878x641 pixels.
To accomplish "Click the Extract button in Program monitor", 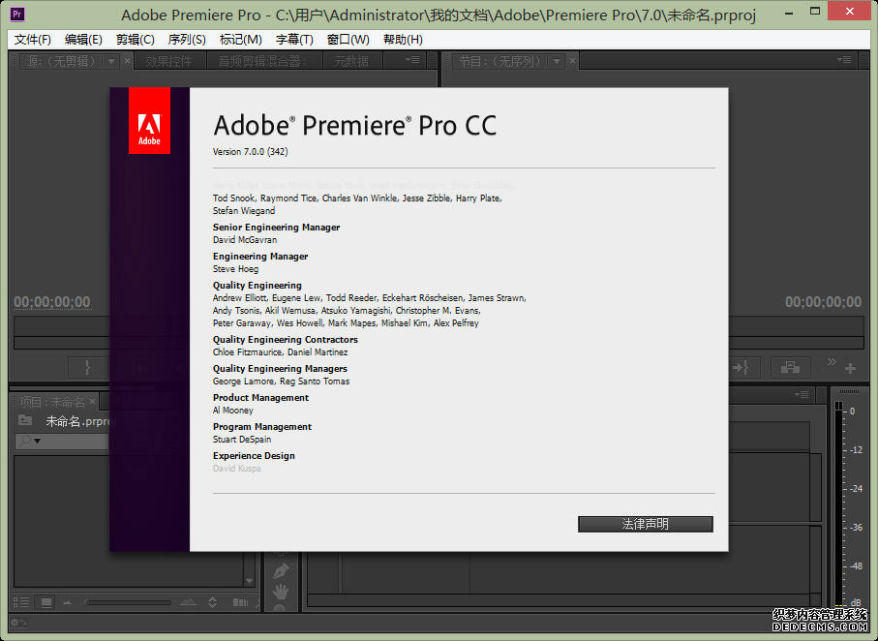I will click(790, 368).
